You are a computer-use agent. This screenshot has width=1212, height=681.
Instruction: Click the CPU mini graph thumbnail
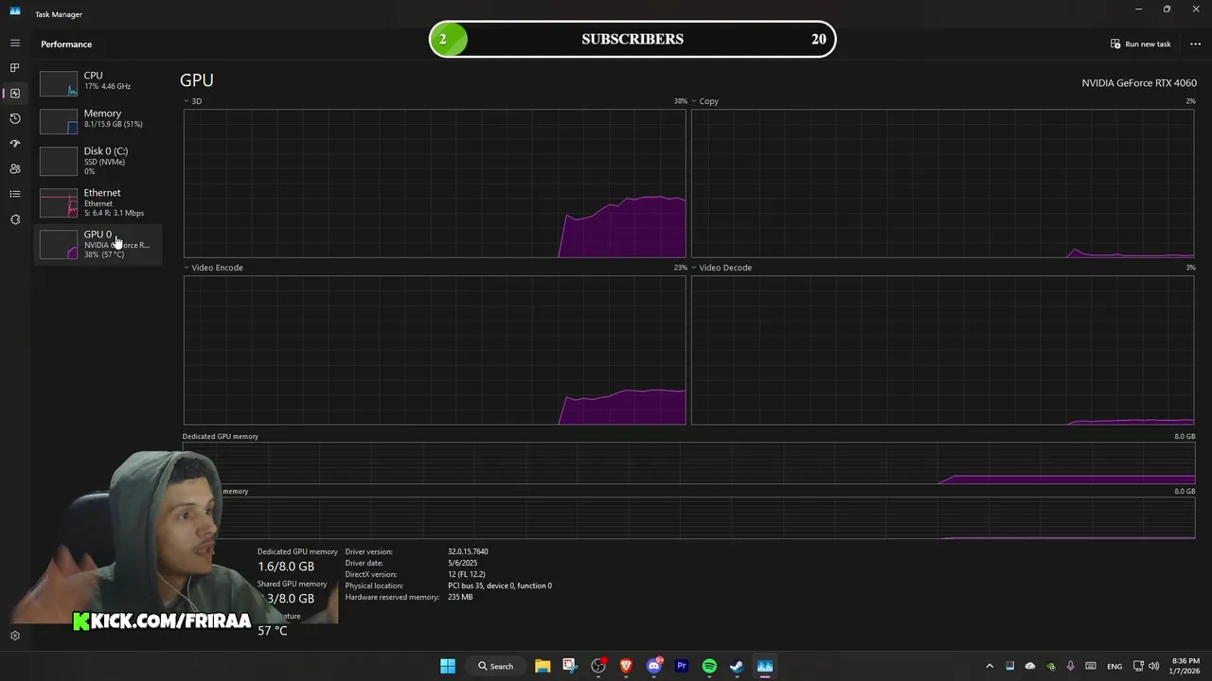click(x=59, y=83)
